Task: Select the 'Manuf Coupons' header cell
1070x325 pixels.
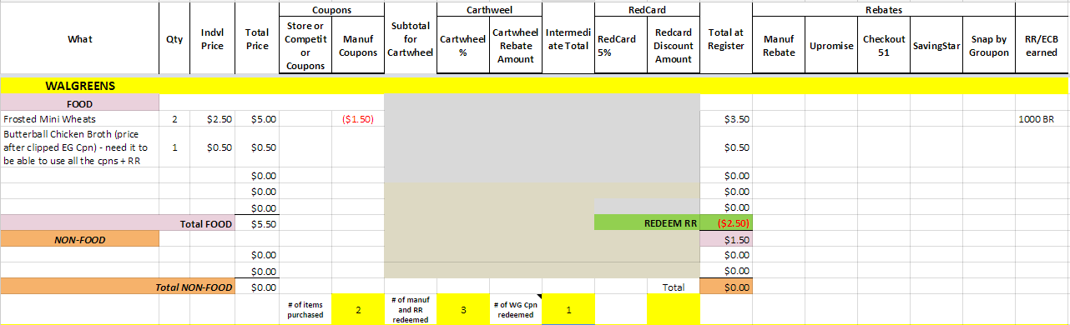Action: 358,46
